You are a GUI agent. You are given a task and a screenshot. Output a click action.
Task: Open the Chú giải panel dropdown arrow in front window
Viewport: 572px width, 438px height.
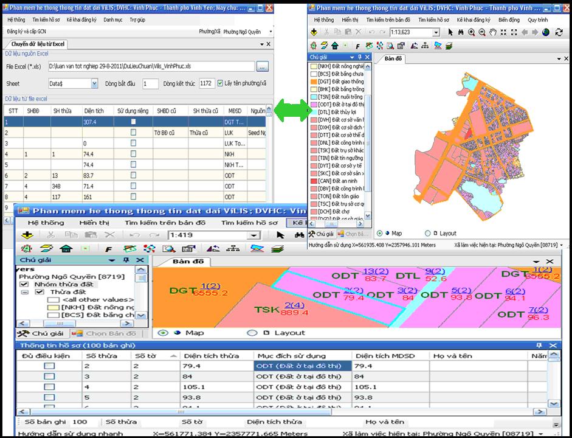click(112, 260)
